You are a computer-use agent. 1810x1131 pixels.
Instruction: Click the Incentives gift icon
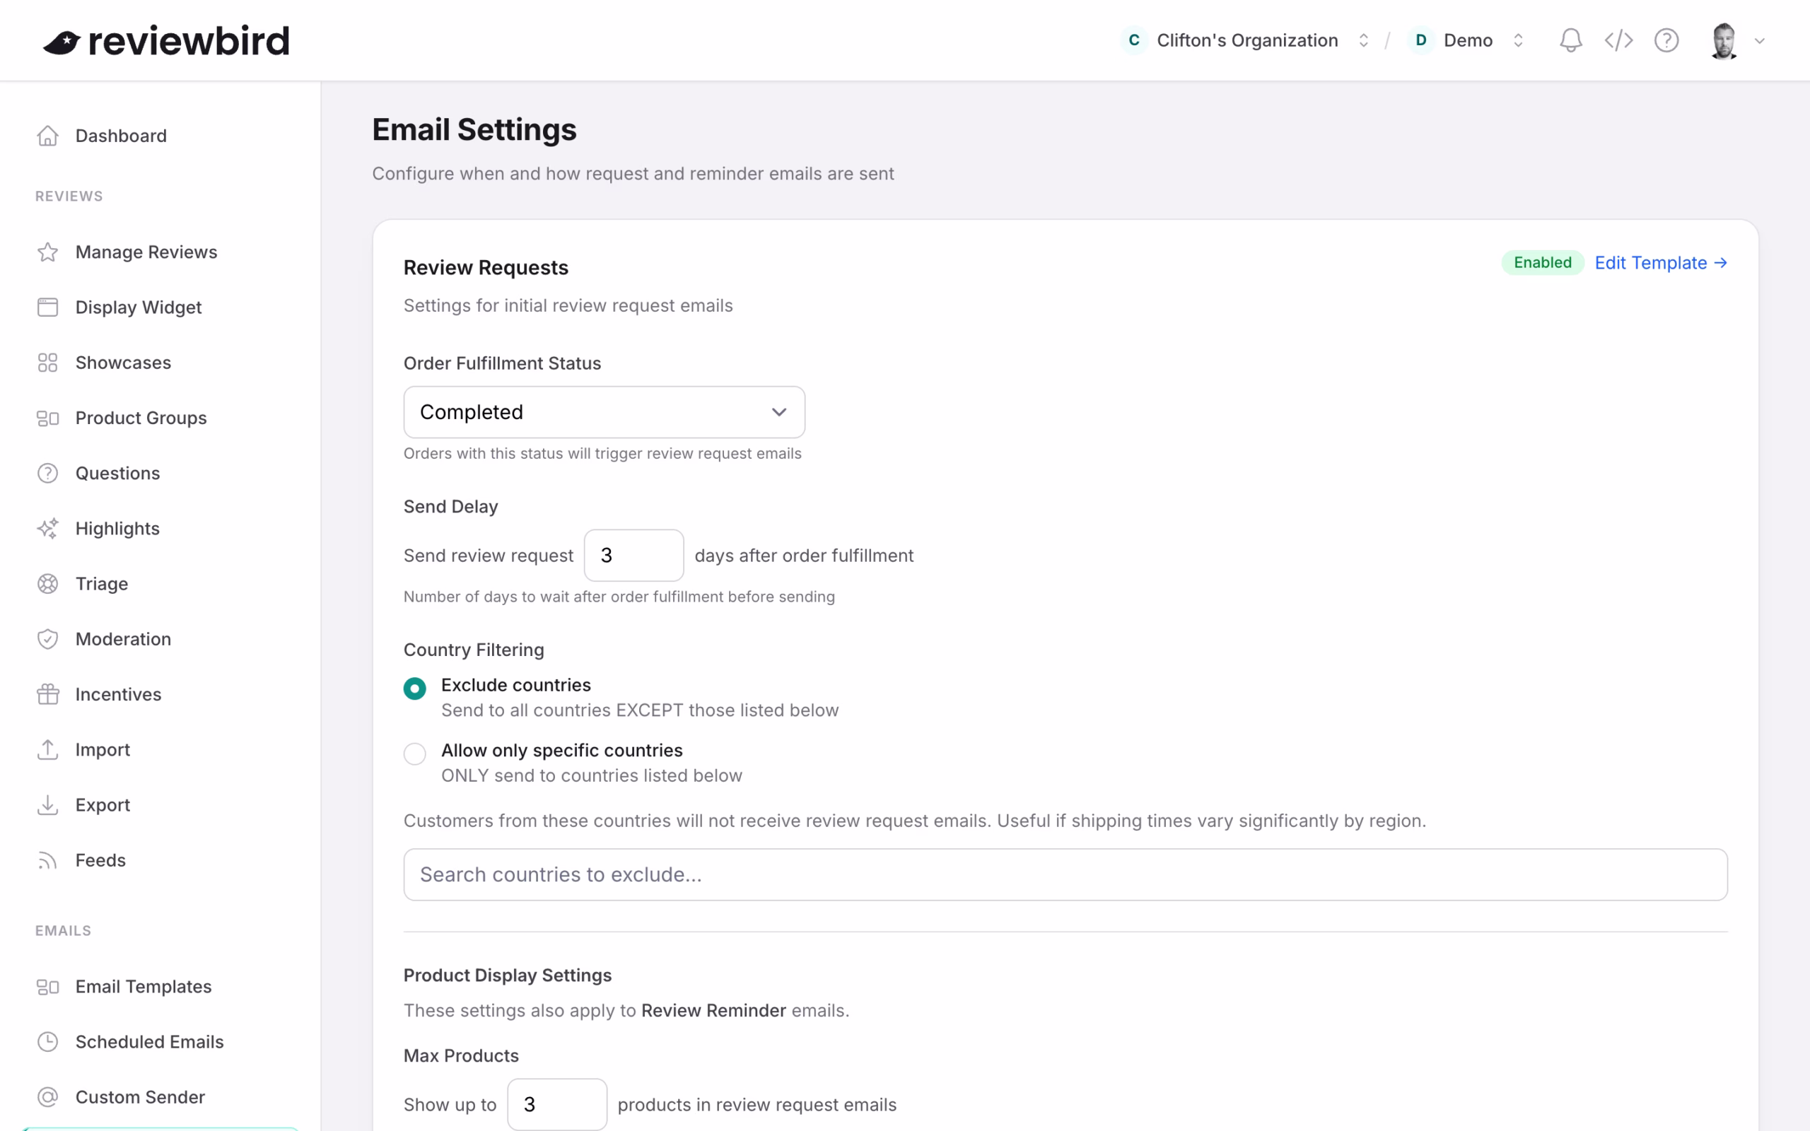click(x=48, y=695)
